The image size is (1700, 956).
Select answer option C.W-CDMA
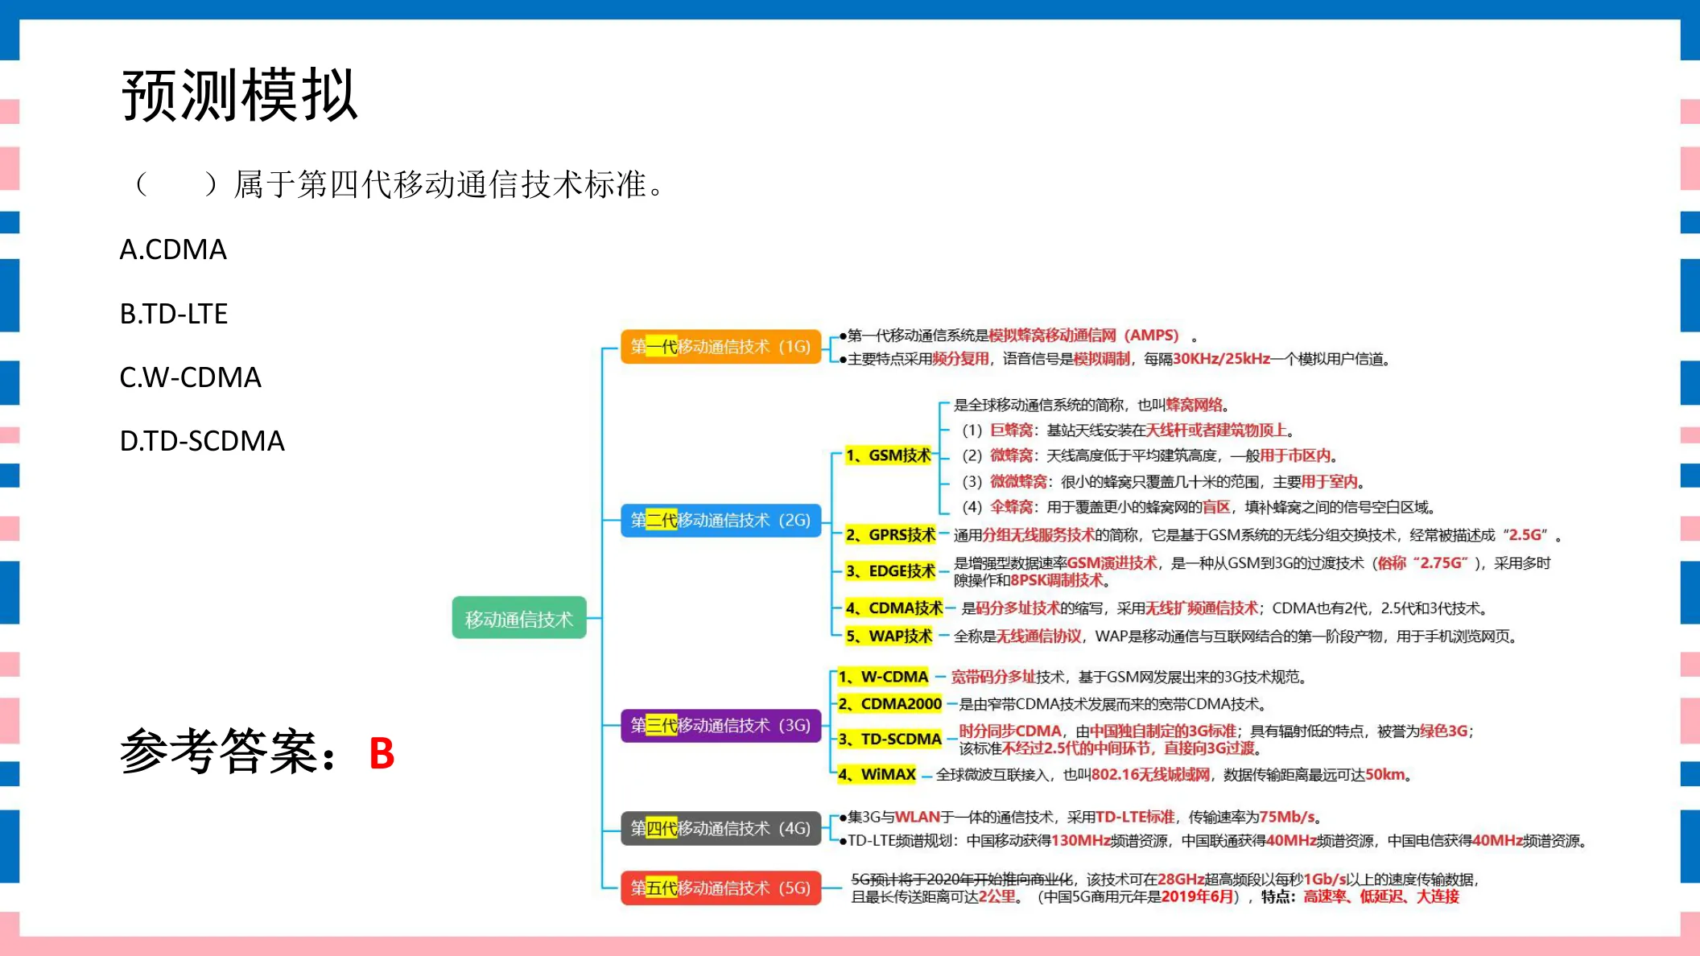[190, 377]
